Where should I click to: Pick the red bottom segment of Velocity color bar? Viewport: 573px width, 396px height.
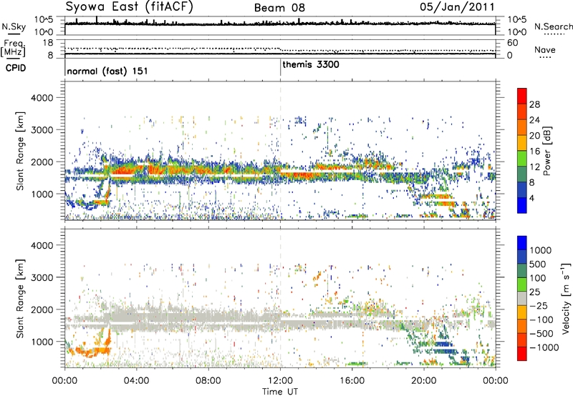522,354
